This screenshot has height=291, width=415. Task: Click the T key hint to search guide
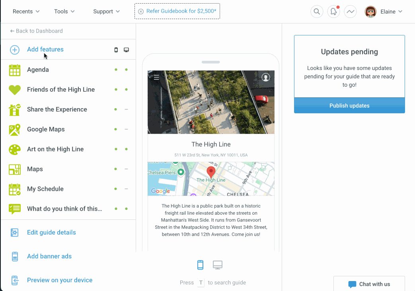coord(201,283)
